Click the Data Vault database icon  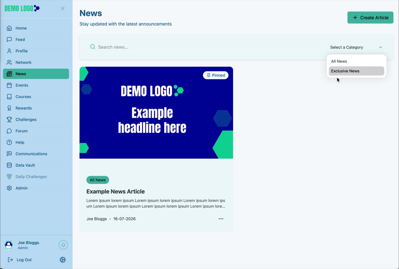[9, 165]
